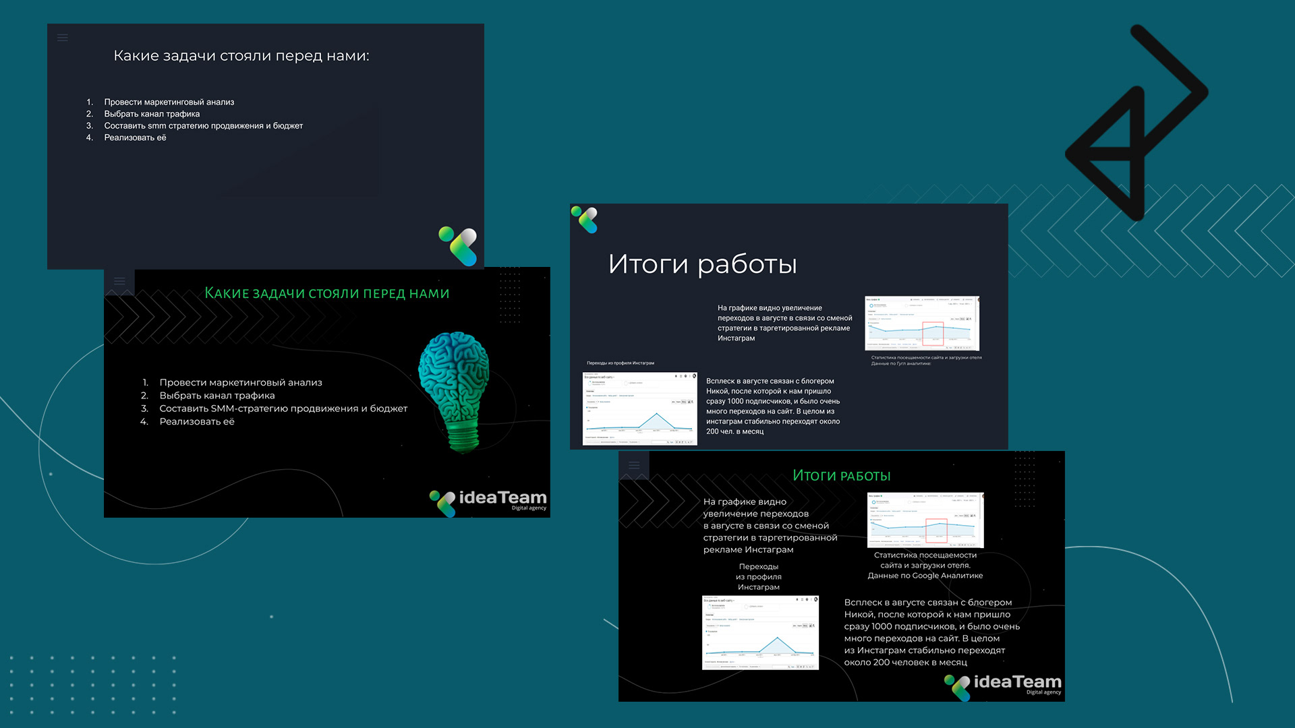Select the white 'Итоги работы' title
1295x728 pixels.
[x=702, y=264]
